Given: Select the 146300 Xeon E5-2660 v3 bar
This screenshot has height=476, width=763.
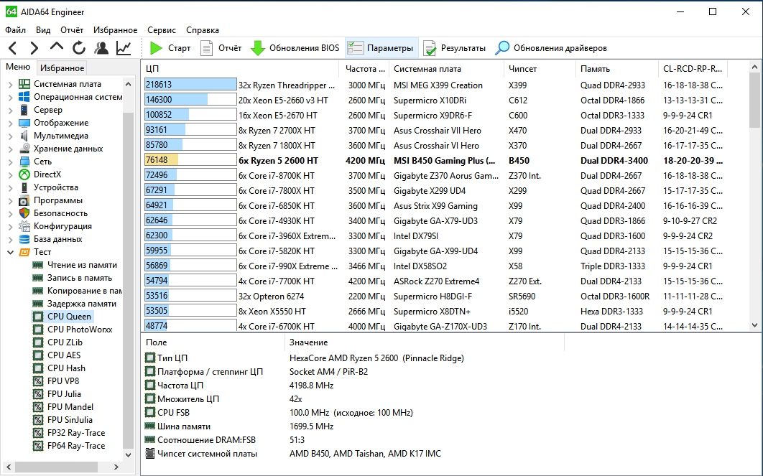Looking at the screenshot, I should click(190, 100).
